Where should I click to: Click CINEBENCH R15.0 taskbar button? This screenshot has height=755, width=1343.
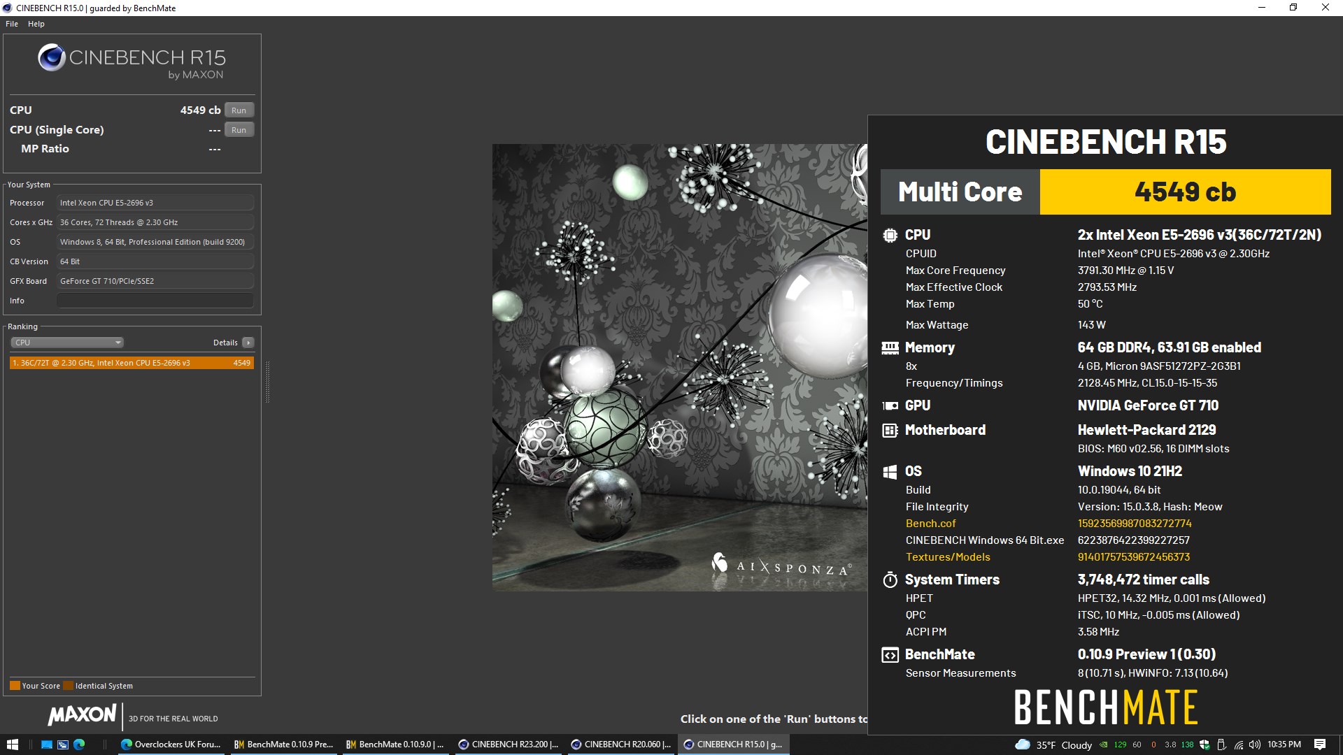pyautogui.click(x=734, y=745)
